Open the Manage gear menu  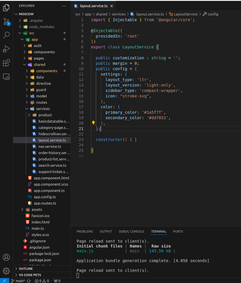pyautogui.click(x=6, y=271)
